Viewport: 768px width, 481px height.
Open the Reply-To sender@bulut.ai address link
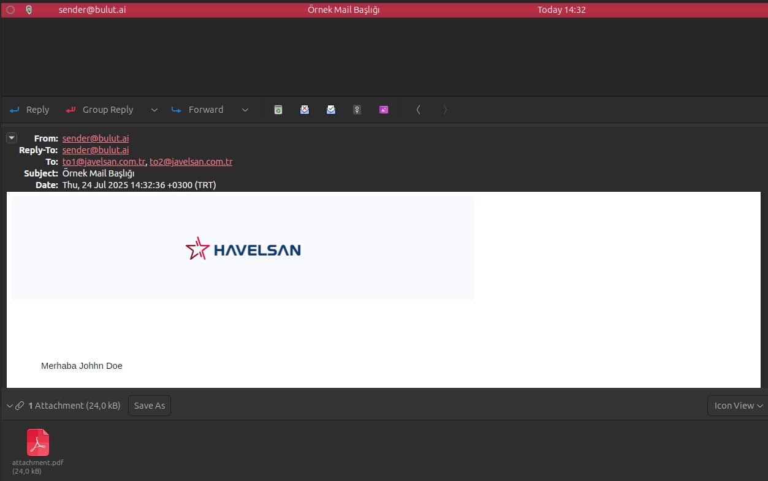[x=96, y=150]
